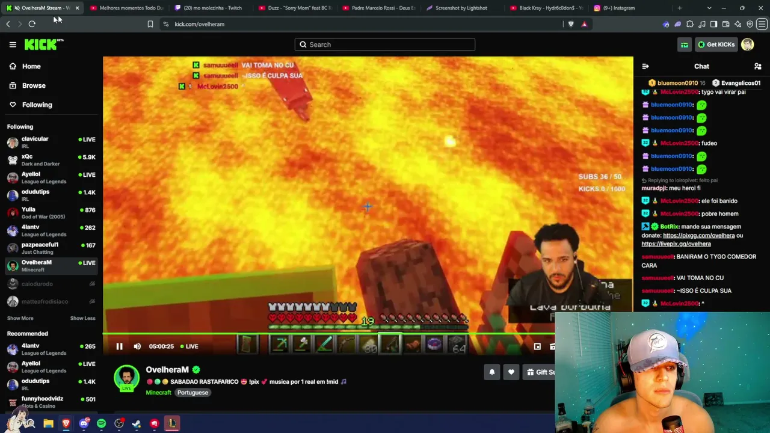Mute the stream volume speaker icon
The image size is (770, 433).
coord(137,346)
